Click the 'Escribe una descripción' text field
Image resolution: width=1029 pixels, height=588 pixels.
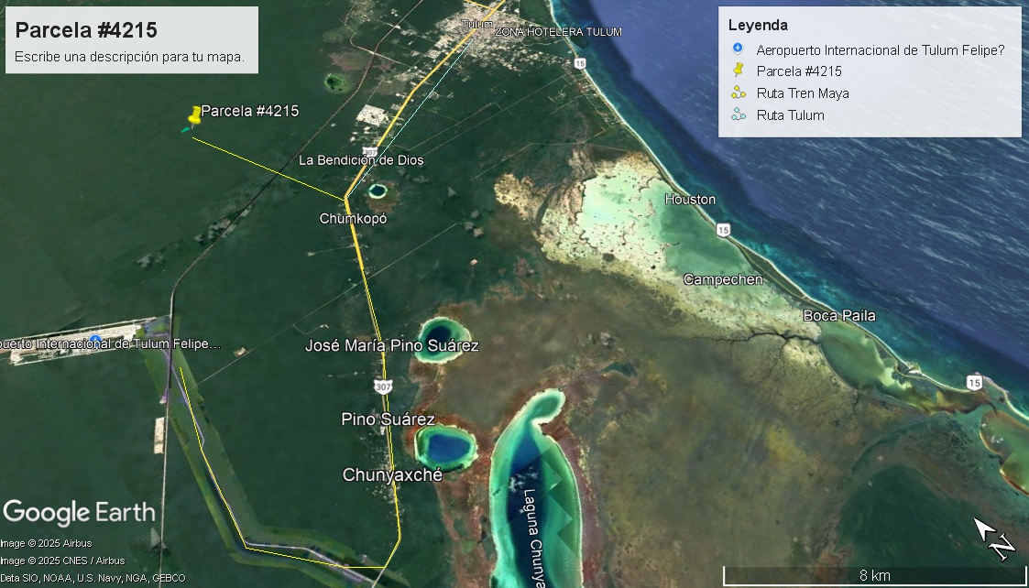[x=129, y=57]
